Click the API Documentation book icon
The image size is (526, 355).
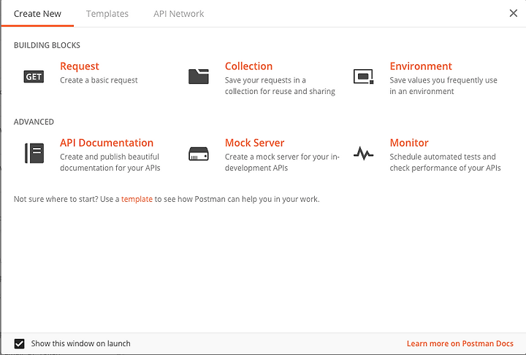click(x=34, y=153)
